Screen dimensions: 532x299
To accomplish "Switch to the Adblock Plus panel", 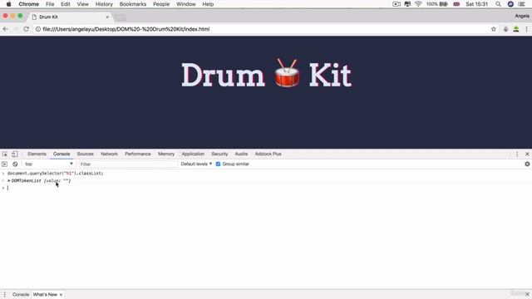I will [x=268, y=154].
